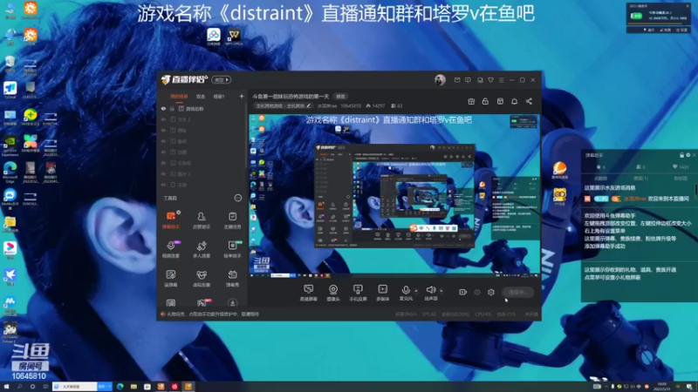
Task: Select the 游戏名称 source row
Action: point(202,109)
